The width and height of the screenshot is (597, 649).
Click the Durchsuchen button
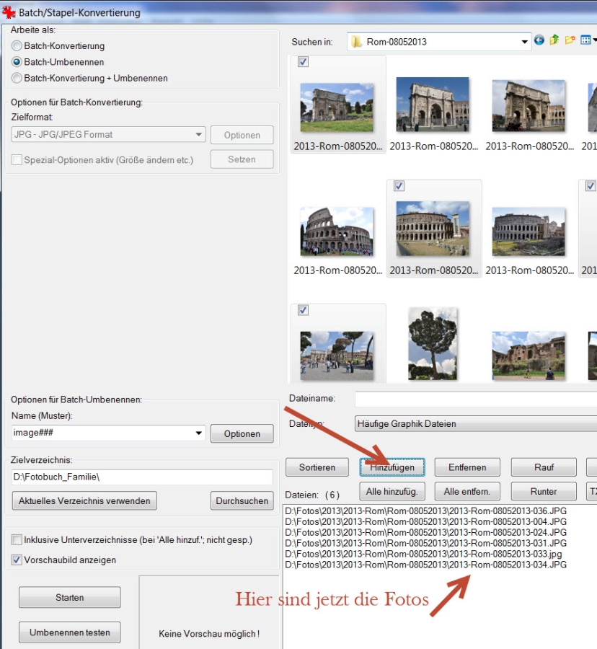242,501
